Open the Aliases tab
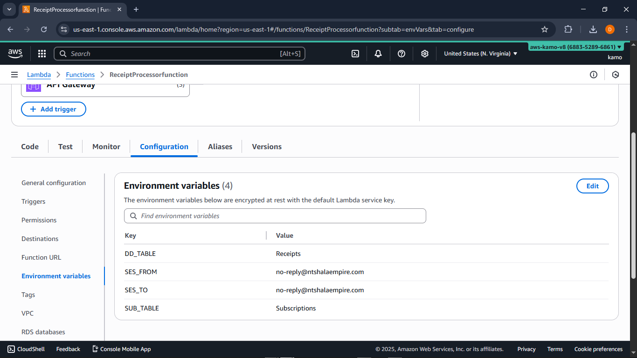Viewport: 637px width, 358px height. point(220,146)
